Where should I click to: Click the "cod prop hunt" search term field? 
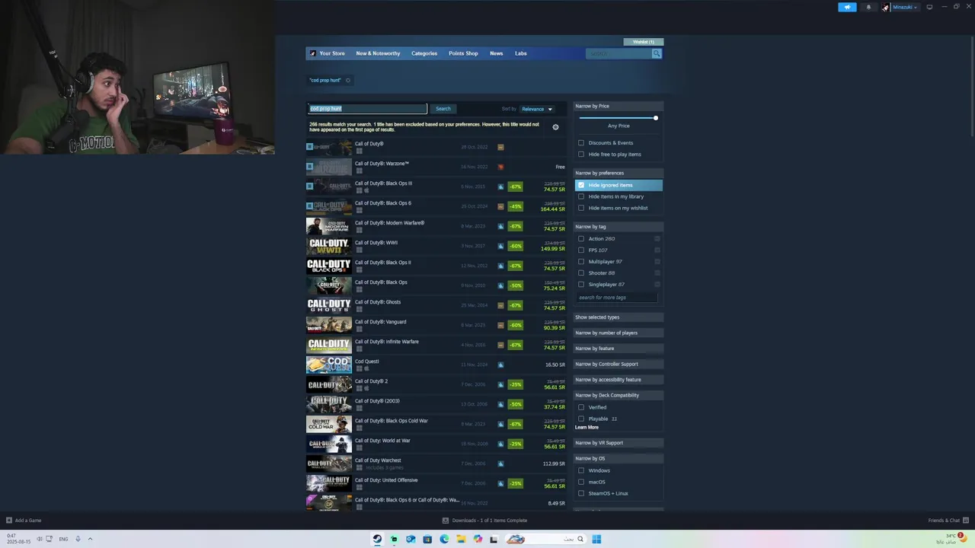367,109
